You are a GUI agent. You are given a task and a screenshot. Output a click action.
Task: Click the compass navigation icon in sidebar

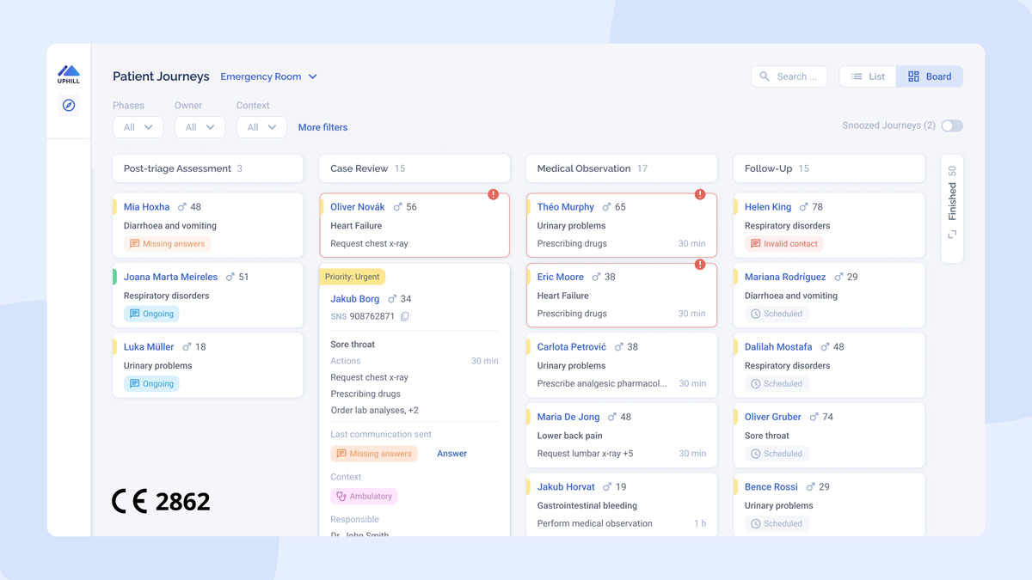coord(69,106)
